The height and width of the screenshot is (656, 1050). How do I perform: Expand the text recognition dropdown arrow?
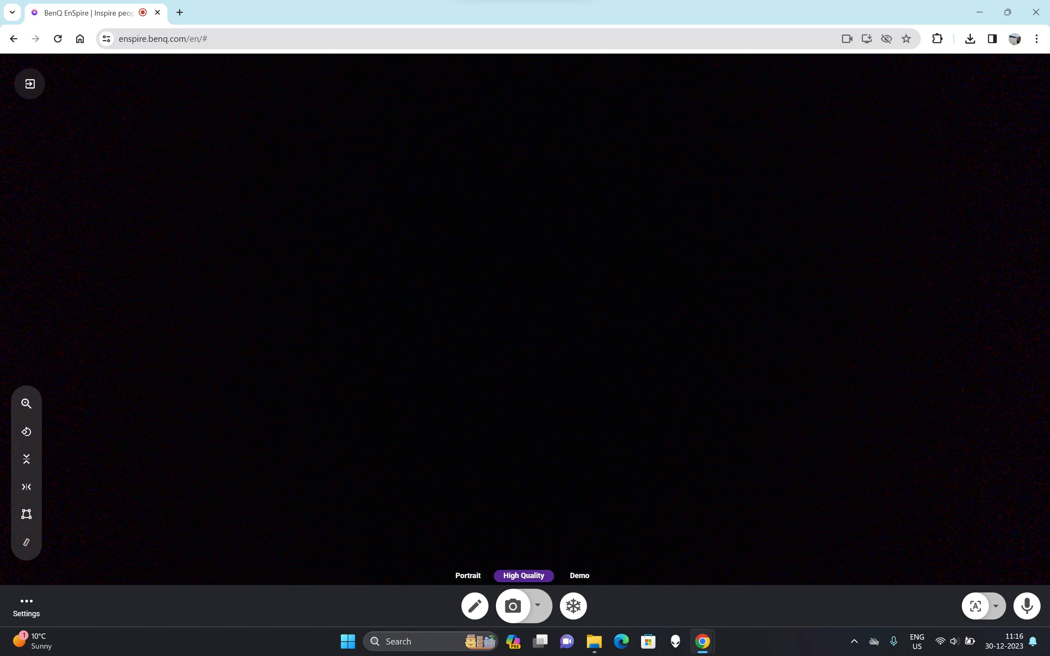[x=996, y=606]
